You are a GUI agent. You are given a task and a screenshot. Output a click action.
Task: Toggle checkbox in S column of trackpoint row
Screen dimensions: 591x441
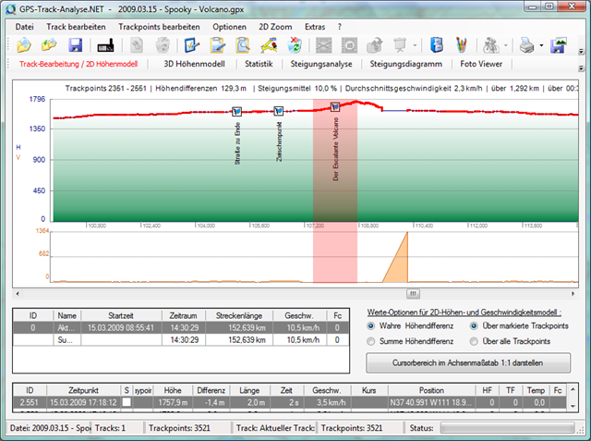pos(127,403)
